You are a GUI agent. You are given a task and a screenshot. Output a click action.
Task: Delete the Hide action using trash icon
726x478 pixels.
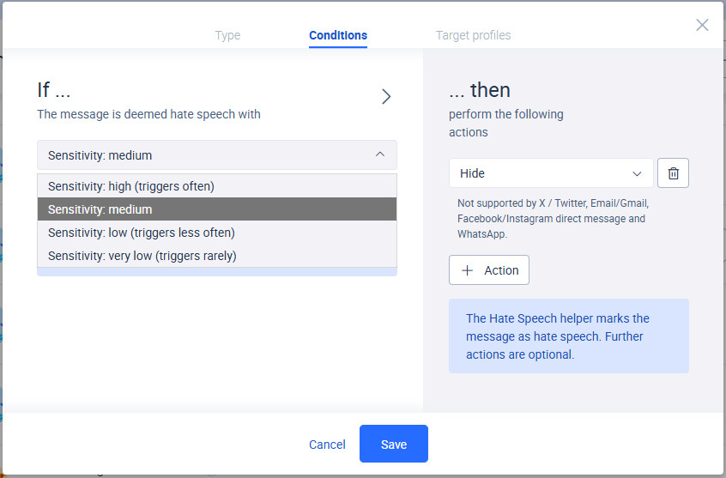pos(673,173)
